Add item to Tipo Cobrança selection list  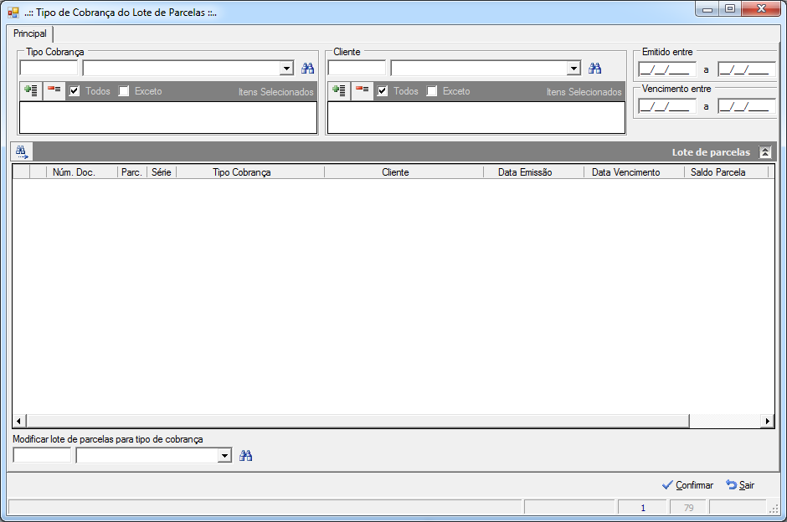[x=31, y=90]
